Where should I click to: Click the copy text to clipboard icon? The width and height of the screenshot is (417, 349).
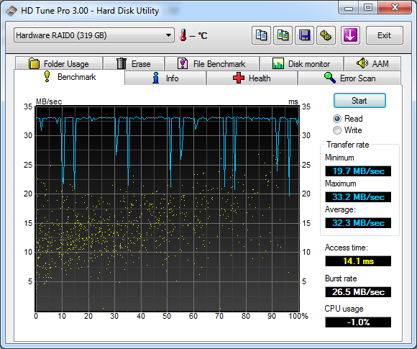(261, 35)
